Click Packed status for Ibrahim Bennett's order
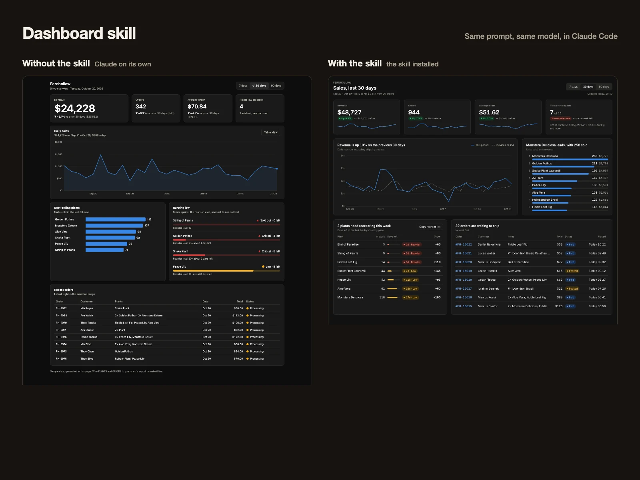Viewport: 640px width, 480px height. pyautogui.click(x=572, y=288)
